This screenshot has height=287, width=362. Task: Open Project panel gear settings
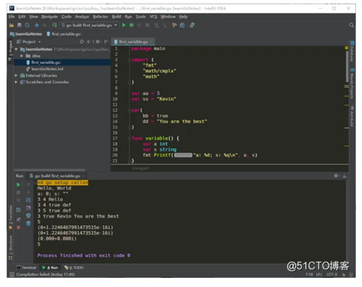(98, 42)
